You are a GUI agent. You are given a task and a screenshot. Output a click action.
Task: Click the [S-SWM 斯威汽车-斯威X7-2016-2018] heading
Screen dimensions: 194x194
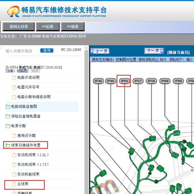(34, 67)
